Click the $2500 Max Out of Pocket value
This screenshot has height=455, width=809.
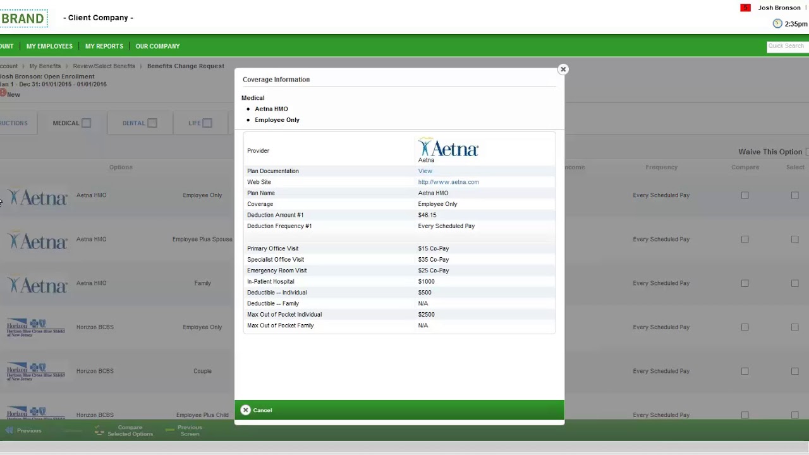[x=426, y=315]
